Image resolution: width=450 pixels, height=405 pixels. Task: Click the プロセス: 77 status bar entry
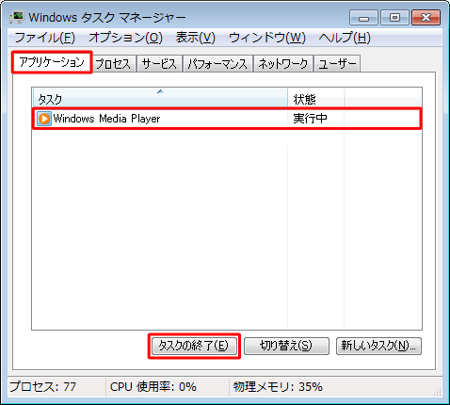(43, 387)
